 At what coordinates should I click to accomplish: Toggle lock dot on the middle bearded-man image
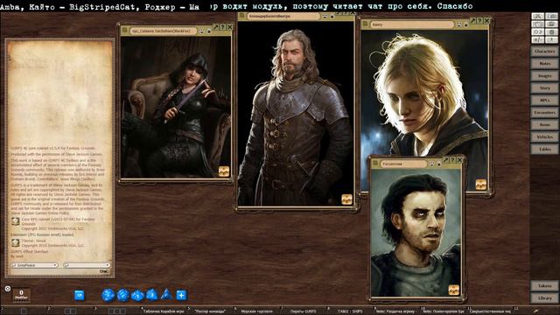[x=332, y=17]
